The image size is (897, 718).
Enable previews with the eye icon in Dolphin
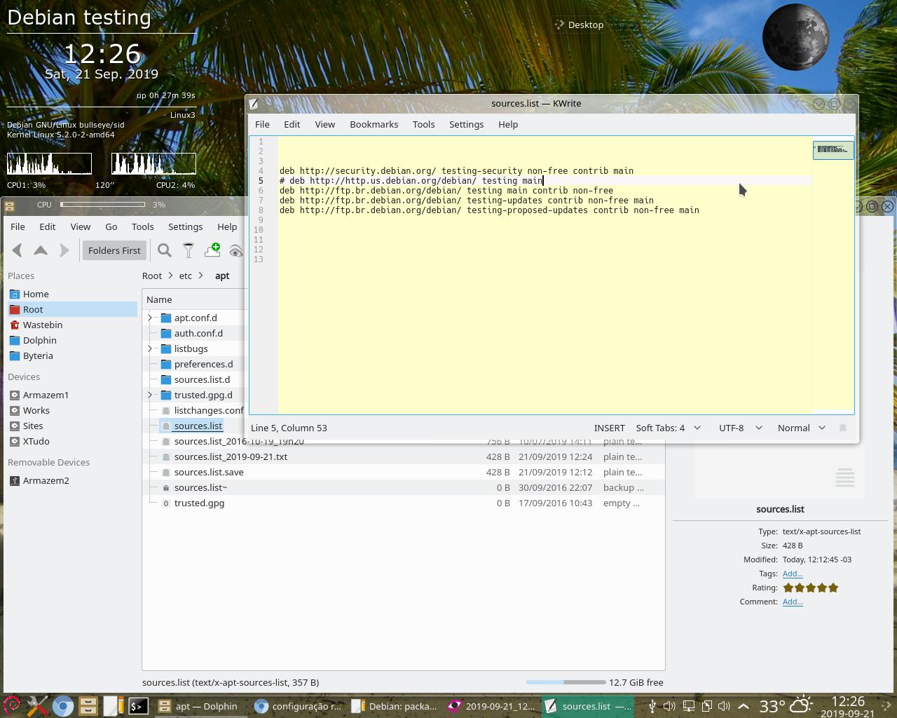[x=236, y=250]
